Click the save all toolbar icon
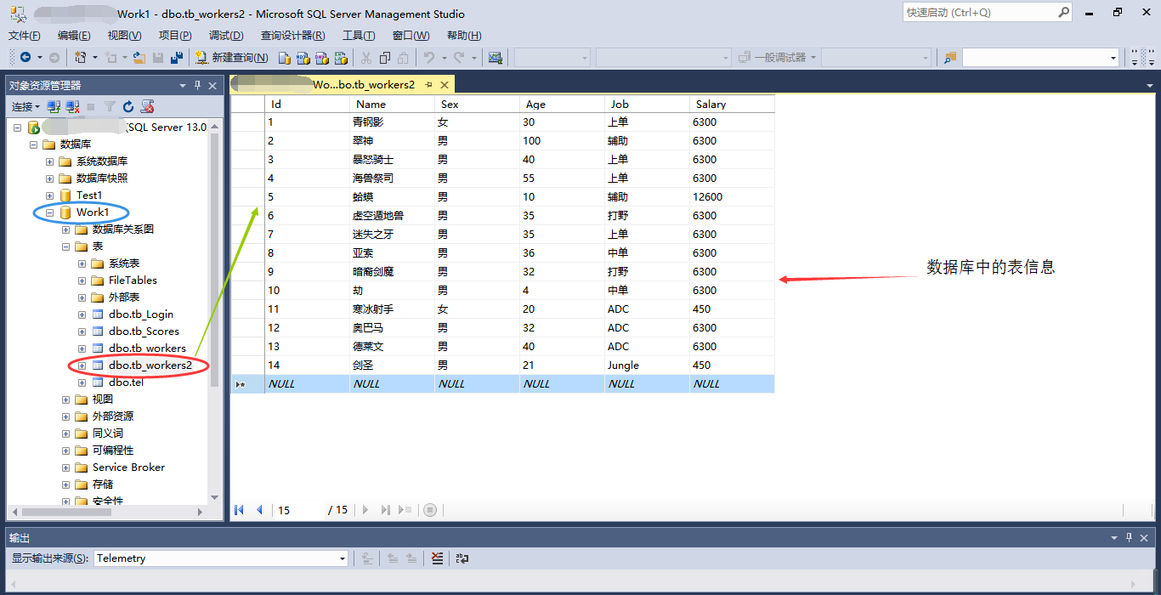This screenshot has width=1161, height=595. pos(177,58)
